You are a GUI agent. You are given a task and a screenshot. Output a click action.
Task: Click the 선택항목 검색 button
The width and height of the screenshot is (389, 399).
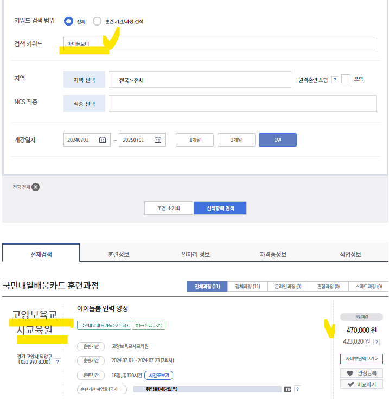(x=220, y=208)
